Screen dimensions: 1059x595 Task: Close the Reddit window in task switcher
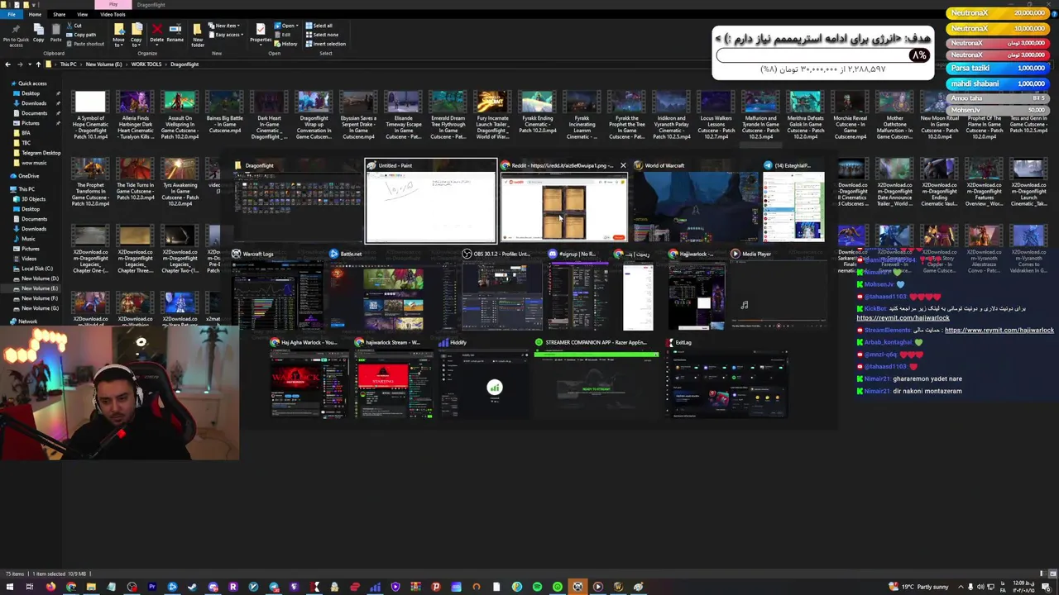[623, 165]
